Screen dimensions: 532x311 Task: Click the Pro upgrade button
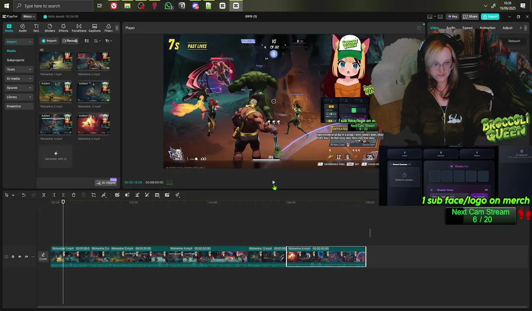pyautogui.click(x=452, y=16)
